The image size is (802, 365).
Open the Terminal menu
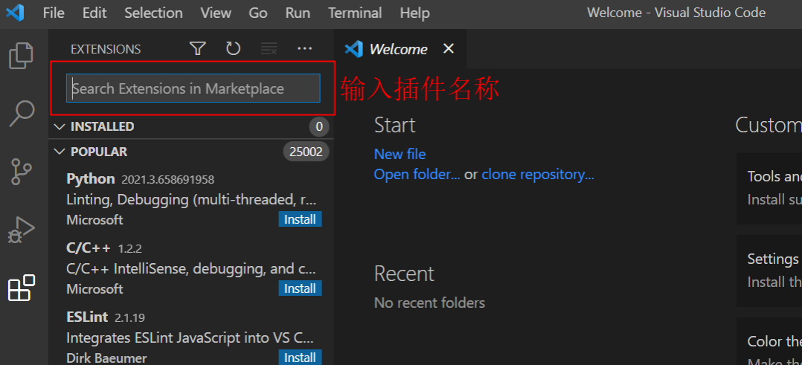tap(355, 13)
